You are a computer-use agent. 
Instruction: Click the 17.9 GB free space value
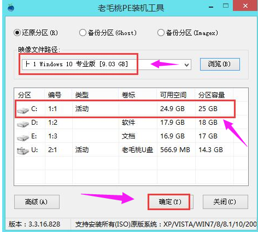(172, 123)
